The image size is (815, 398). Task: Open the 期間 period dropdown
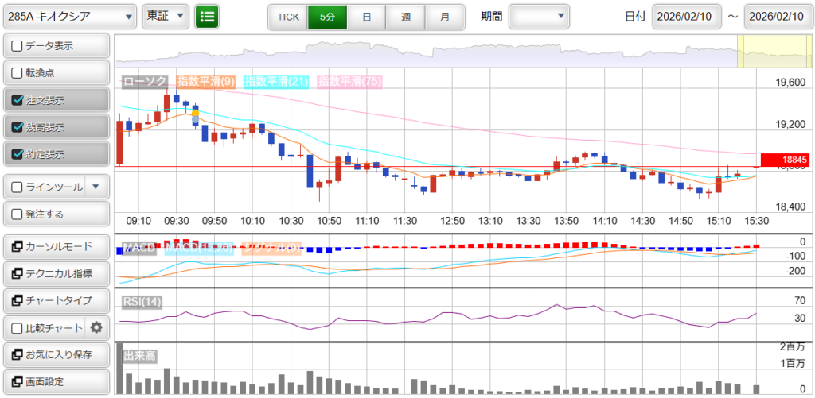(x=539, y=16)
